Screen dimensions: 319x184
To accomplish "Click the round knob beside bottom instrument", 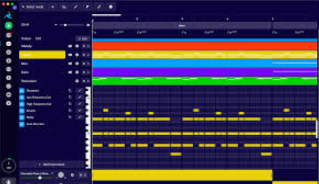I will point(61,175).
